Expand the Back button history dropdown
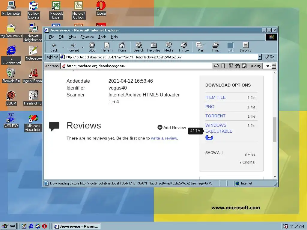 (x=64, y=47)
